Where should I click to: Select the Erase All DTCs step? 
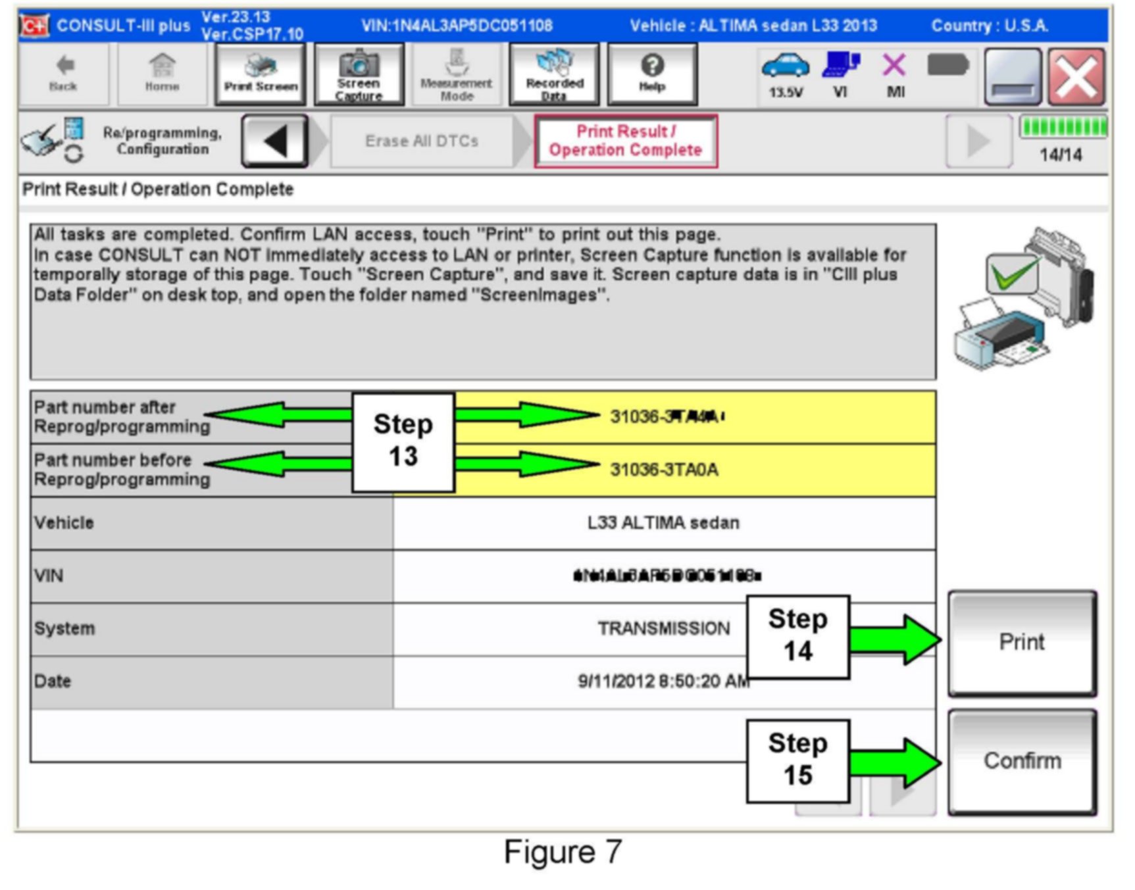(x=422, y=141)
